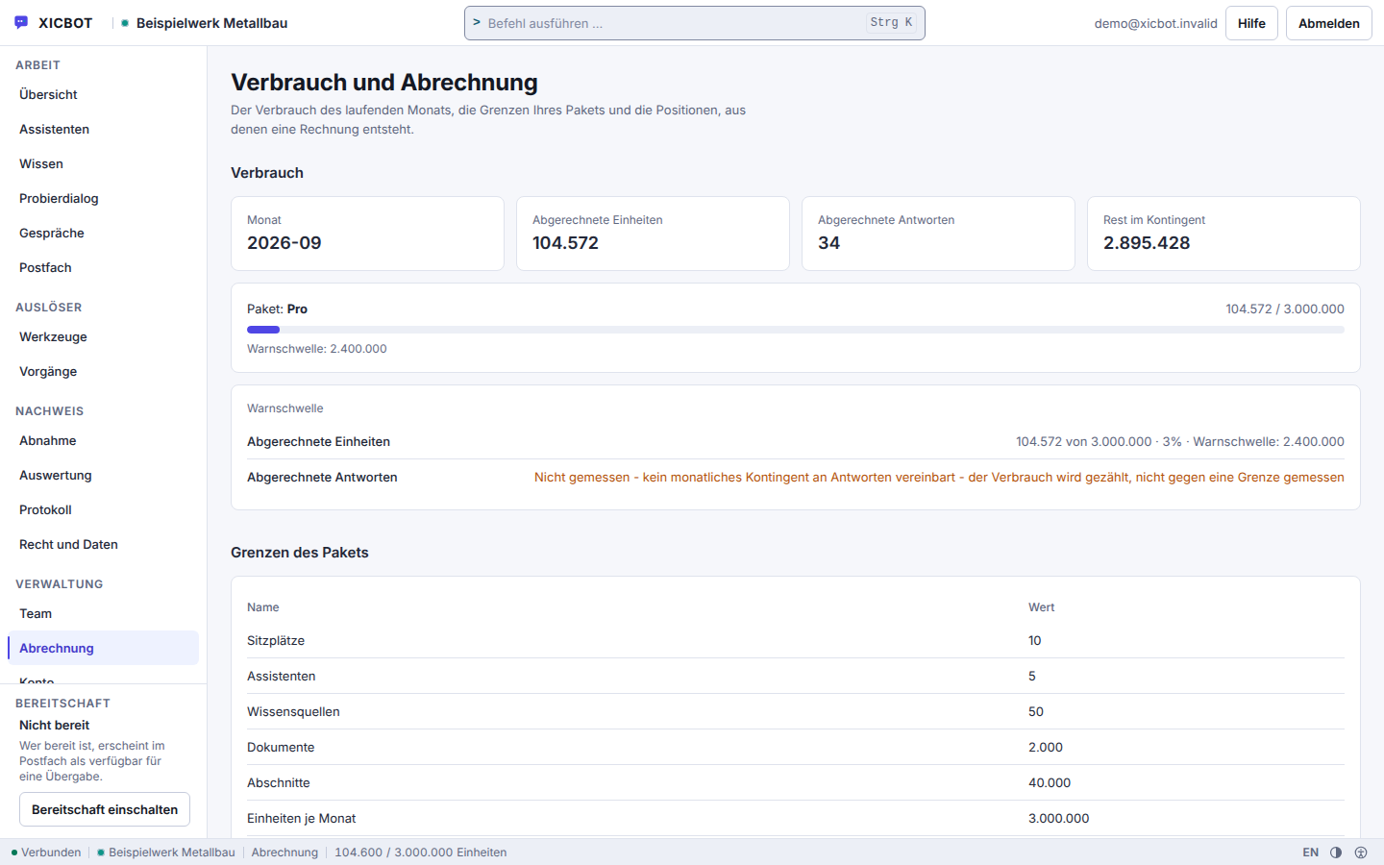This screenshot has width=1384, height=865.
Task: Click the Abrechnung entry in the status bar
Action: [284, 853]
